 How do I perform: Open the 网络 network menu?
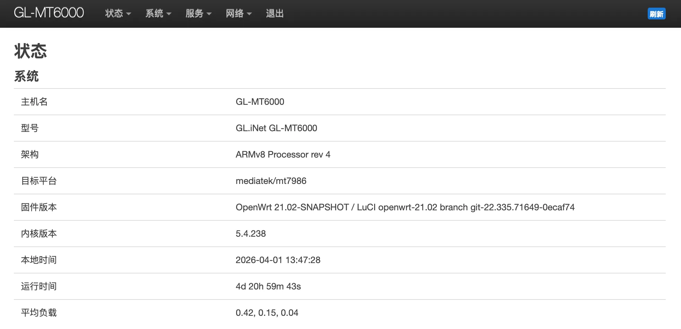click(x=235, y=13)
